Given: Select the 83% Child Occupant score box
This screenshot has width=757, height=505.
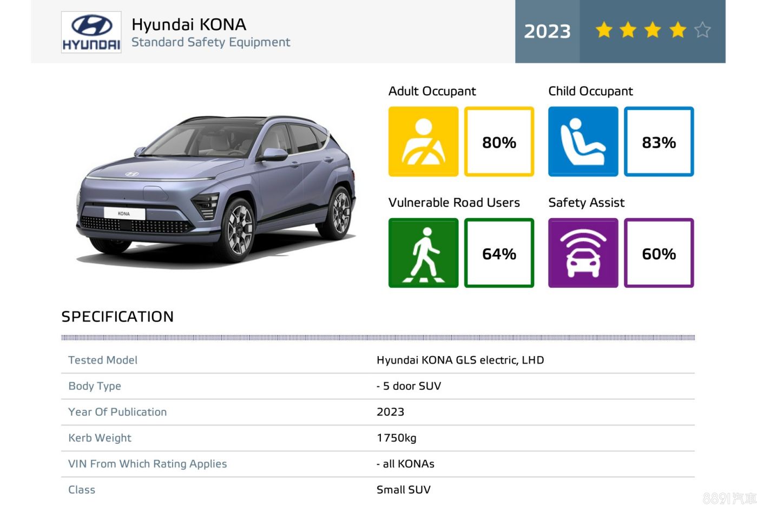Looking at the screenshot, I should click(659, 142).
